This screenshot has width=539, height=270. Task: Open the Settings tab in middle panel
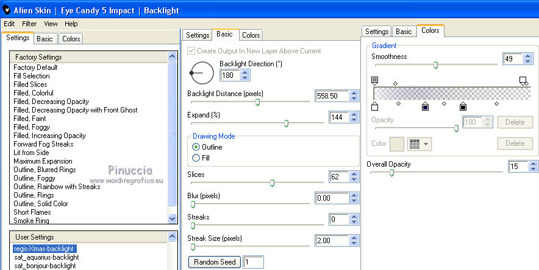tap(198, 35)
